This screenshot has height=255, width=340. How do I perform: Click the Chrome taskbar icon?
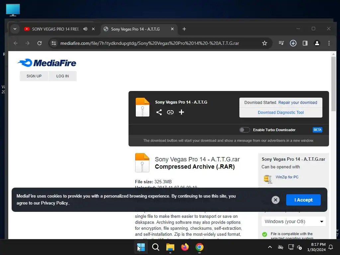pyautogui.click(x=199, y=247)
